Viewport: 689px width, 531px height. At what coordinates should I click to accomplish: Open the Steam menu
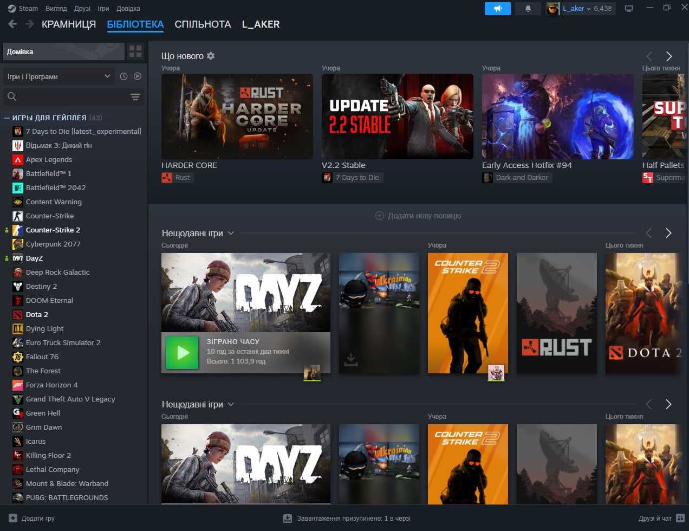click(x=23, y=8)
